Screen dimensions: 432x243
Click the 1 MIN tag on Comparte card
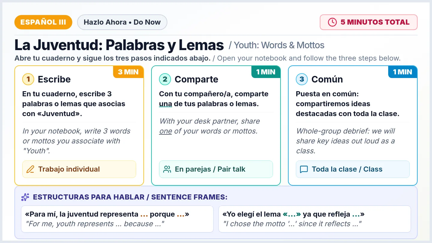coord(265,72)
